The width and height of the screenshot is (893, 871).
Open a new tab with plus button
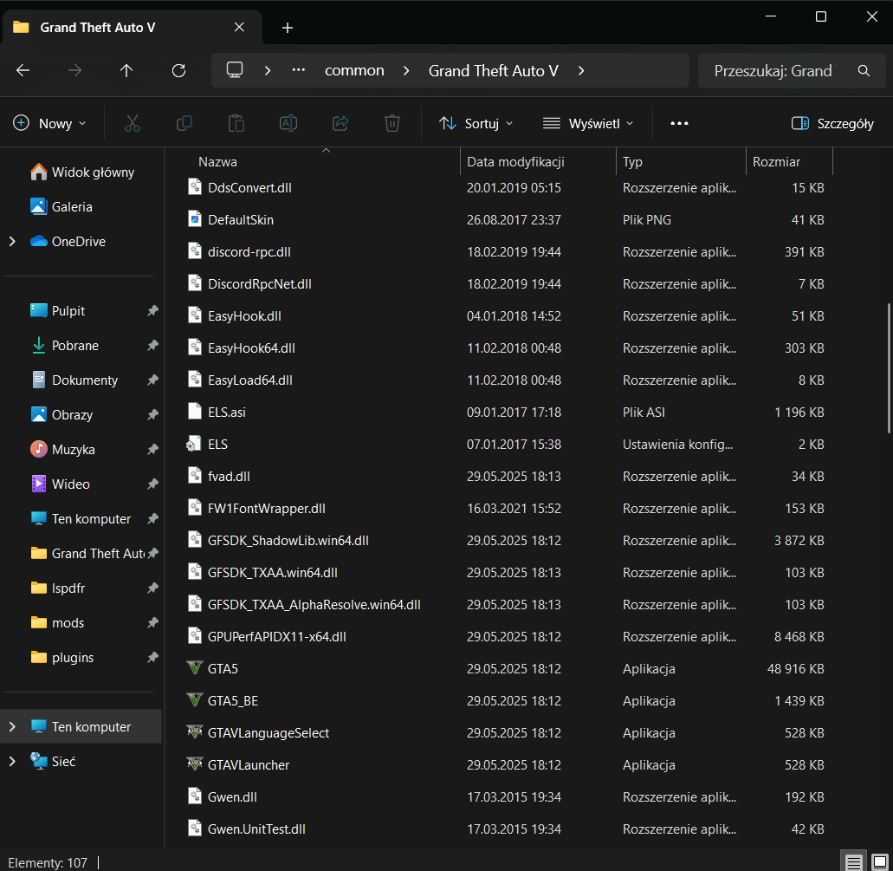coord(288,28)
